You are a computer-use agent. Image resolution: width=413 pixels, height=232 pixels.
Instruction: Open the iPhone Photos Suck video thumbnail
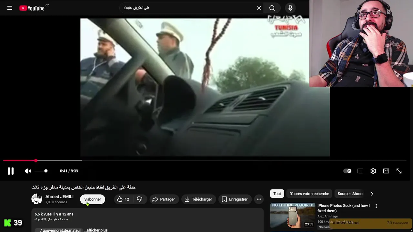pyautogui.click(x=293, y=216)
